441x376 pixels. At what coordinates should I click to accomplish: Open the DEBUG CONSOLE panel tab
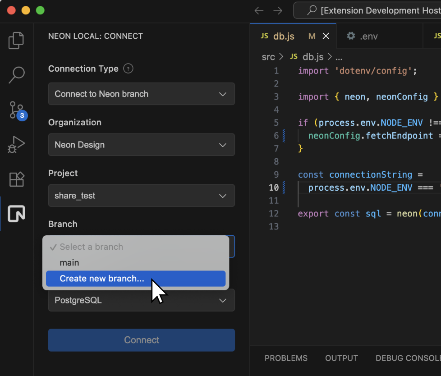pyautogui.click(x=408, y=358)
